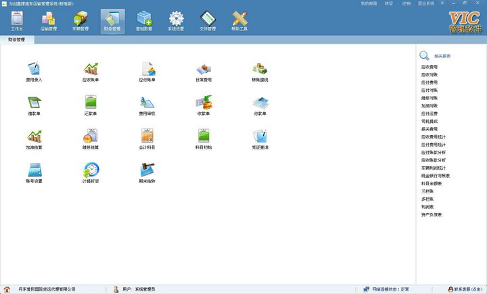The height and width of the screenshot is (294, 487).
Task: Open the 资产负债表 report
Action: 432,214
